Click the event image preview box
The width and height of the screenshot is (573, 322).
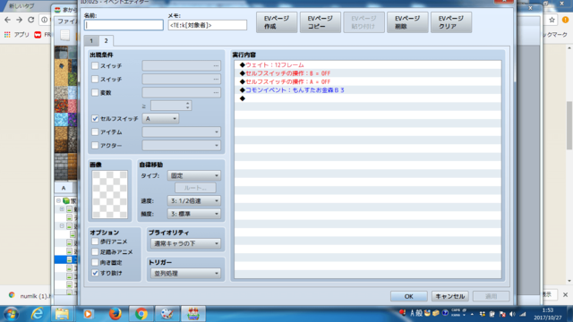point(109,195)
